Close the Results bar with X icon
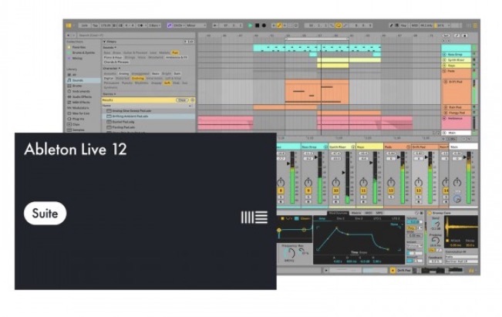Screen dimensions: 502x317 coord(193,100)
